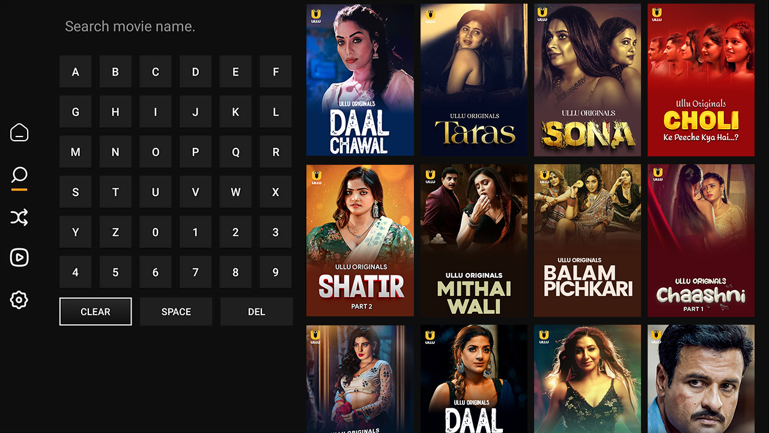Tap the letter M key
Image resolution: width=769 pixels, height=433 pixels.
75,152
